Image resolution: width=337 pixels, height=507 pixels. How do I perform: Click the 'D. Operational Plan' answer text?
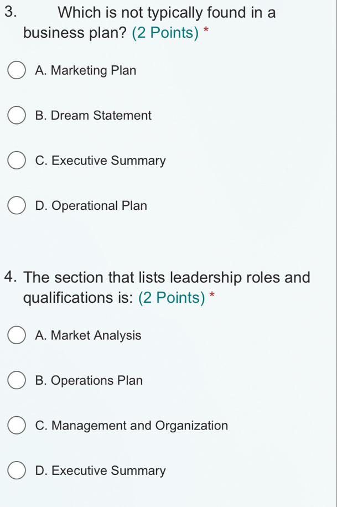(91, 206)
